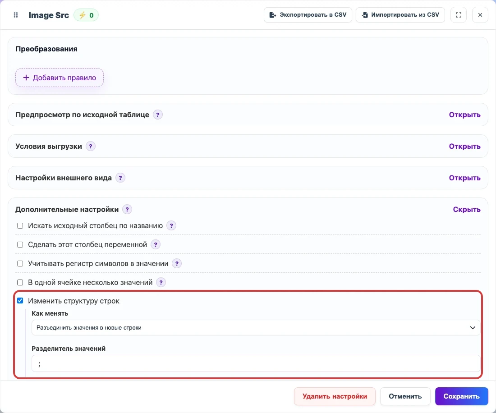496x413 pixels.
Task: Show help for Учитывать регистр символов
Action: 176,263
